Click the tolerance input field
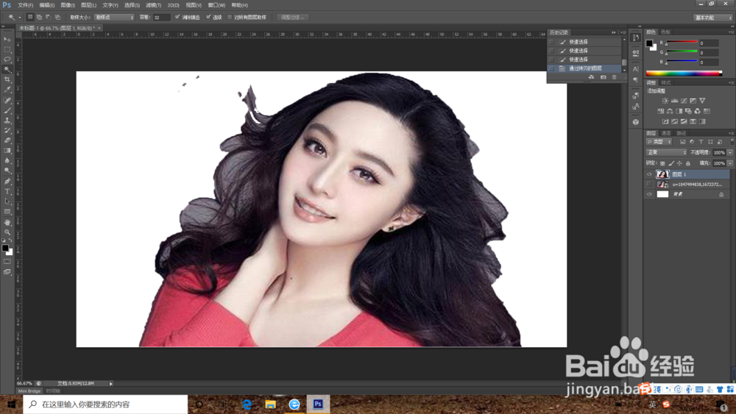The width and height of the screenshot is (736, 414). pyautogui.click(x=161, y=18)
